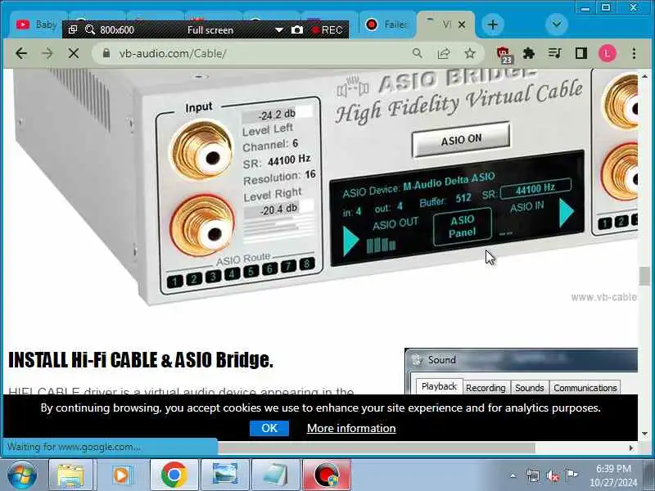Show hidden system tray icons

[x=513, y=475]
